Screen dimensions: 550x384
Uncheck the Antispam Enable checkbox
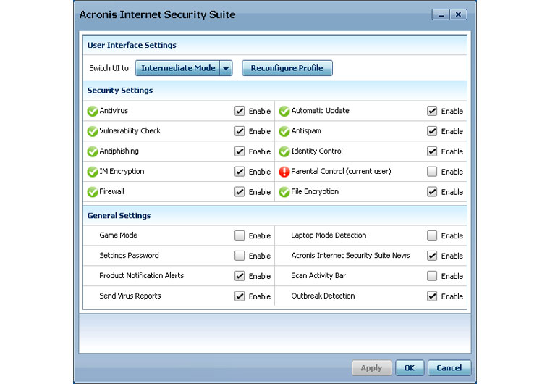pyautogui.click(x=432, y=131)
